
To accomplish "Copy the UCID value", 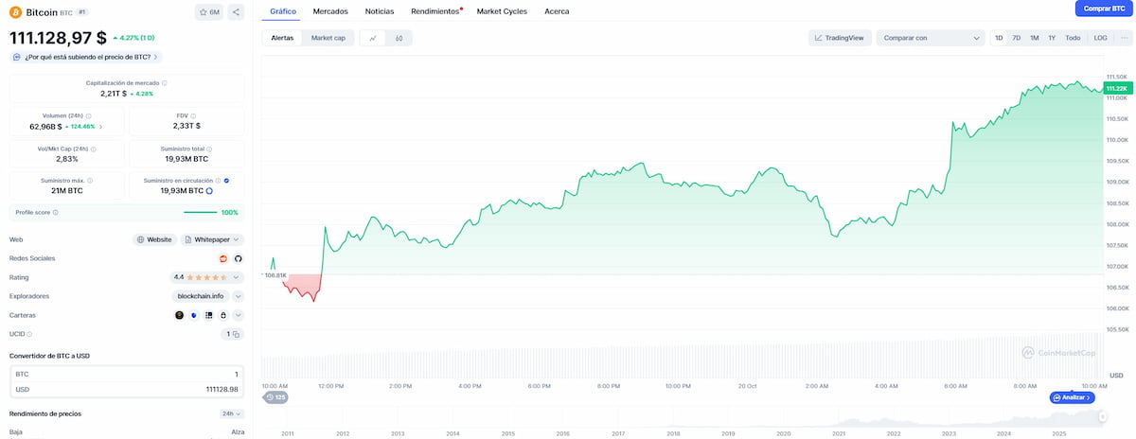I will 236,334.
